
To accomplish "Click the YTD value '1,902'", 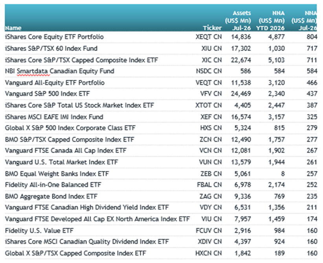I will 277,151.
